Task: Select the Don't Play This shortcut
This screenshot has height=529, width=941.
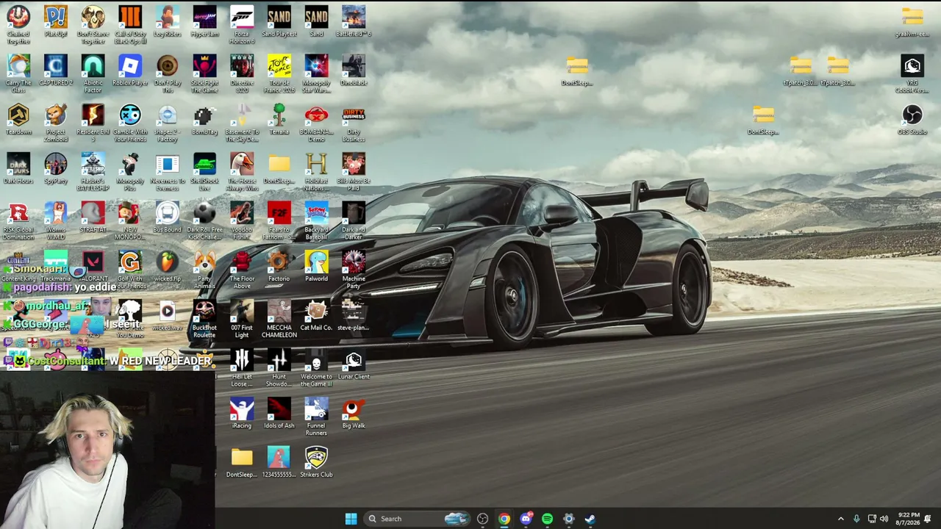Action: click(x=167, y=73)
